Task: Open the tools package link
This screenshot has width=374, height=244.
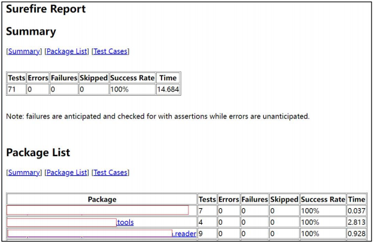Action: tap(126, 222)
